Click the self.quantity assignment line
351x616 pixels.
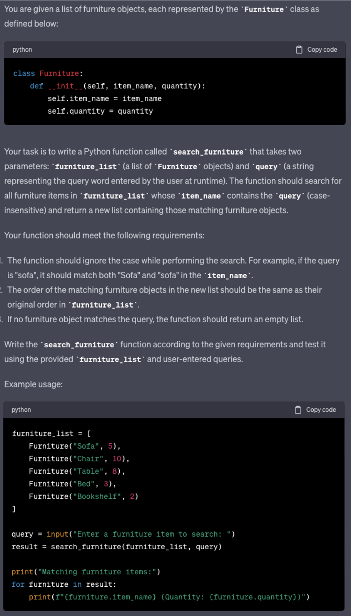(x=100, y=111)
